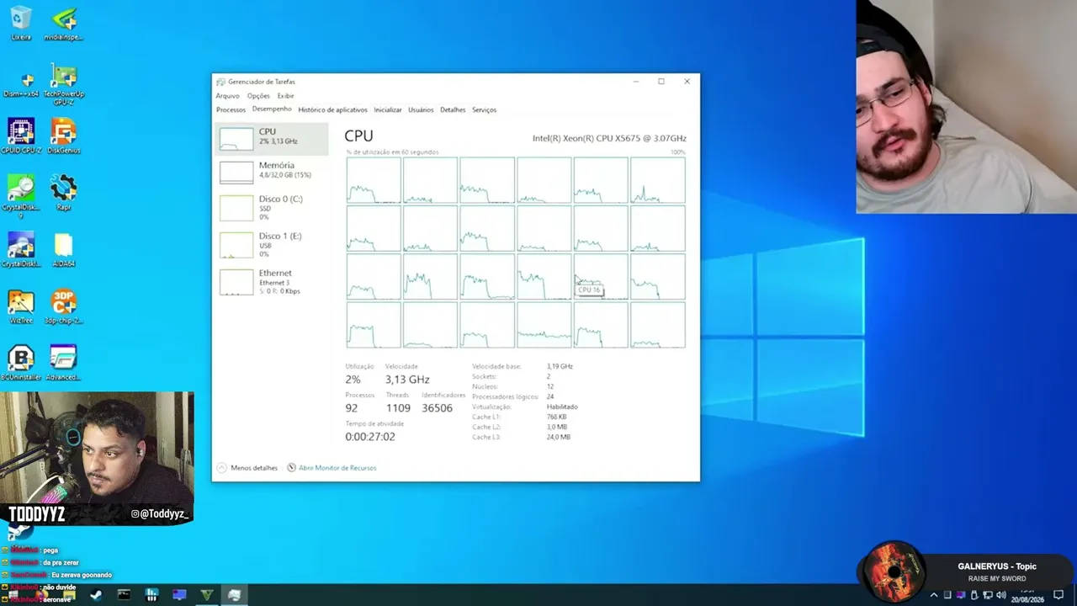1077x606 pixels.
Task: Click the GALNERYUS - Topic song overlay
Action: tap(996, 566)
